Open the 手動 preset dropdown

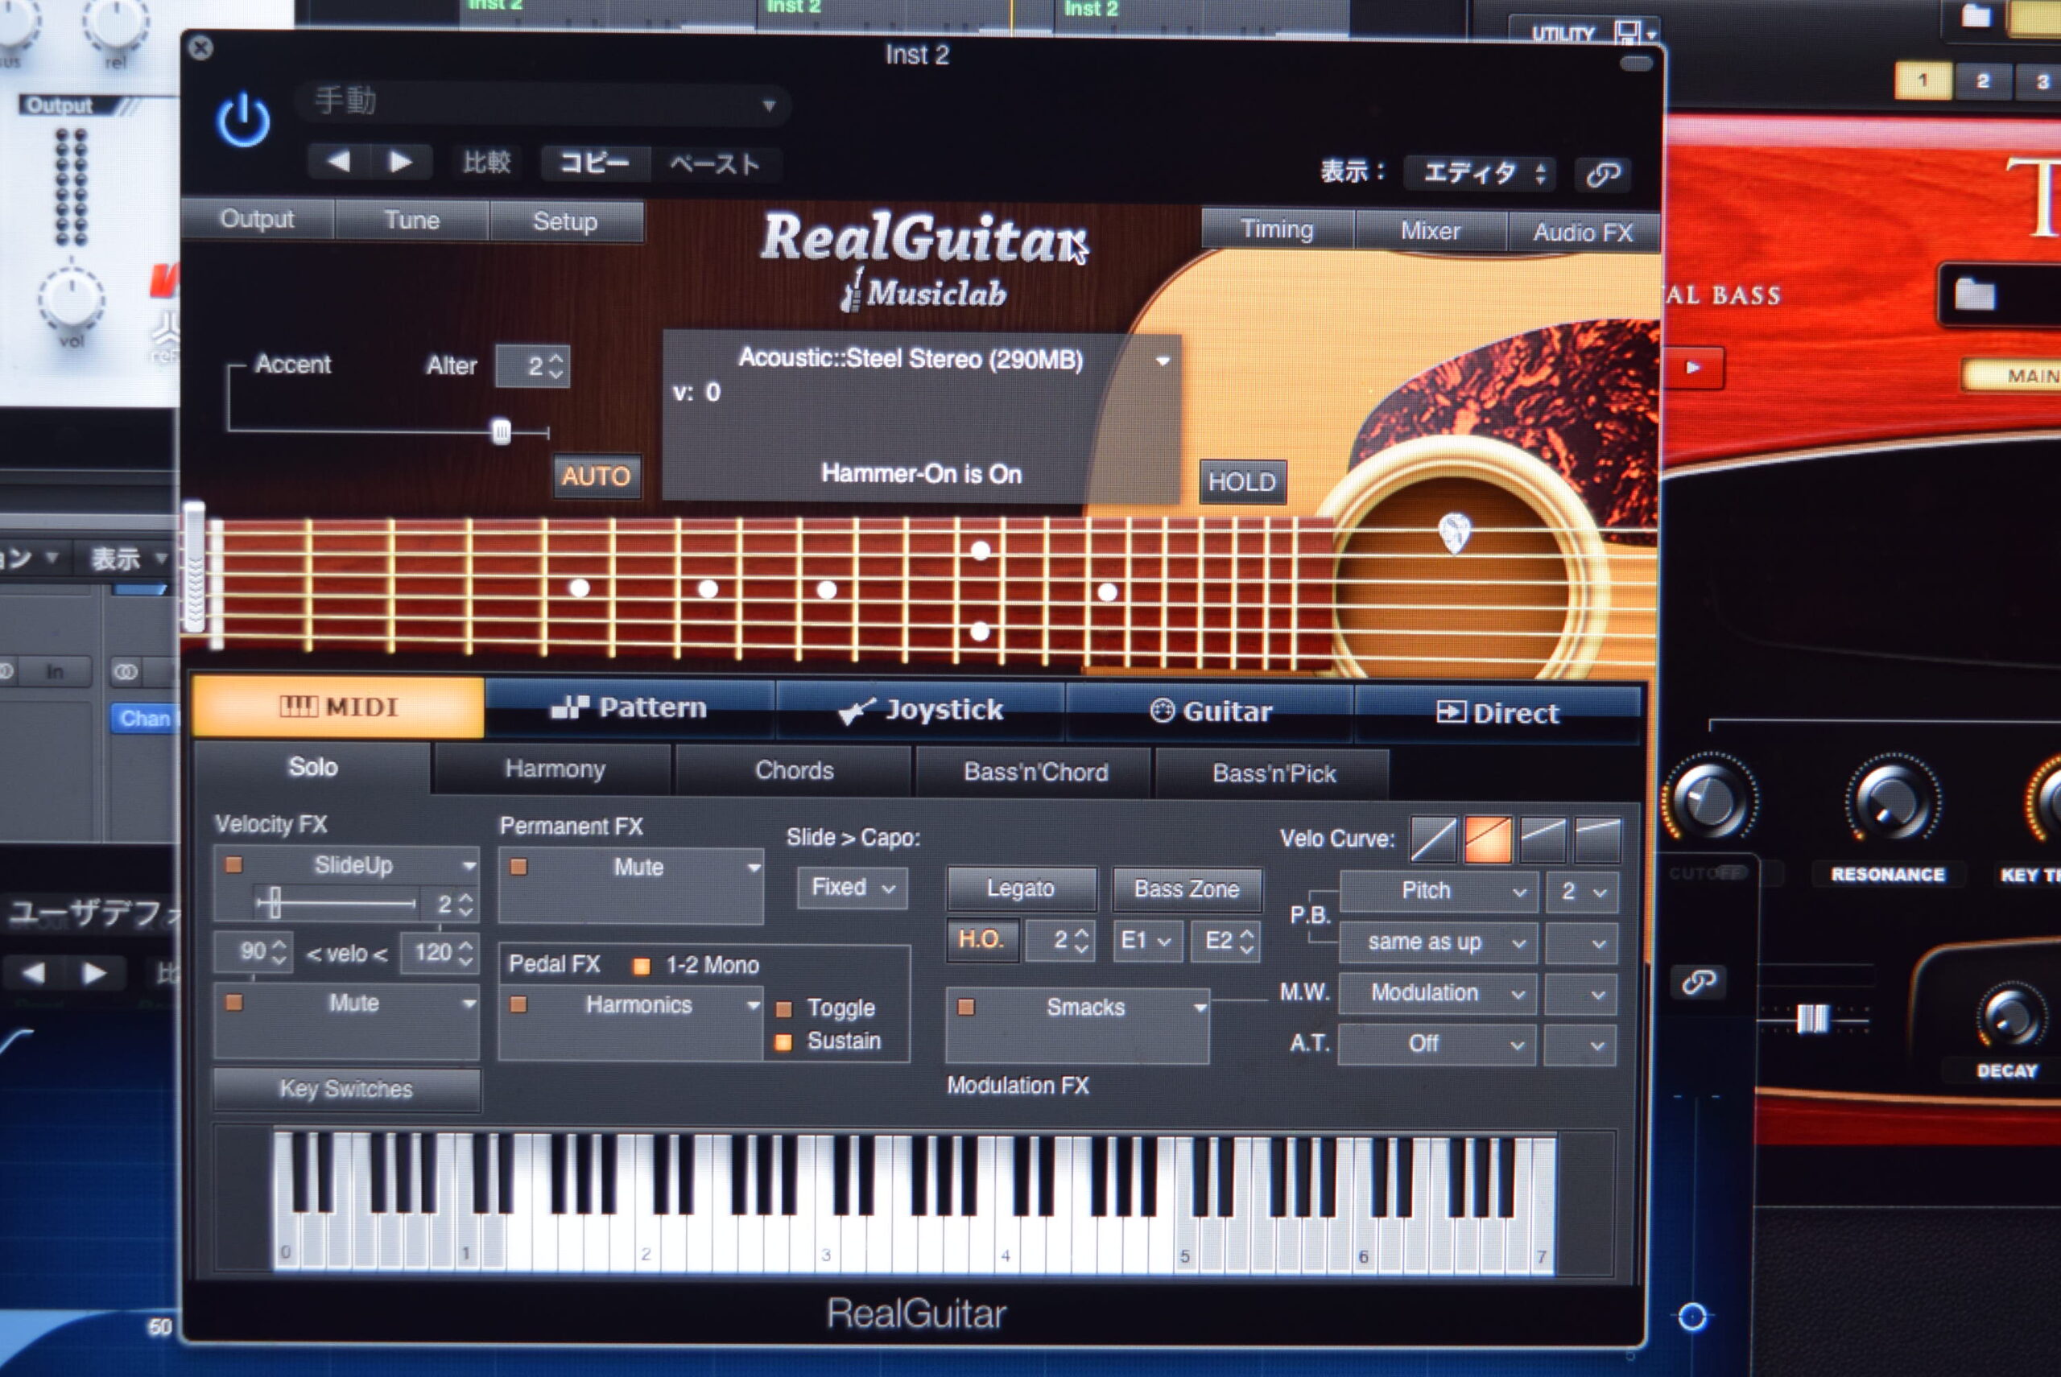pos(542,105)
